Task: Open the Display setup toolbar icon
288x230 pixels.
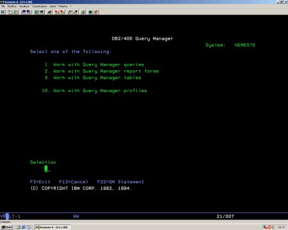Action: (x=36, y=12)
